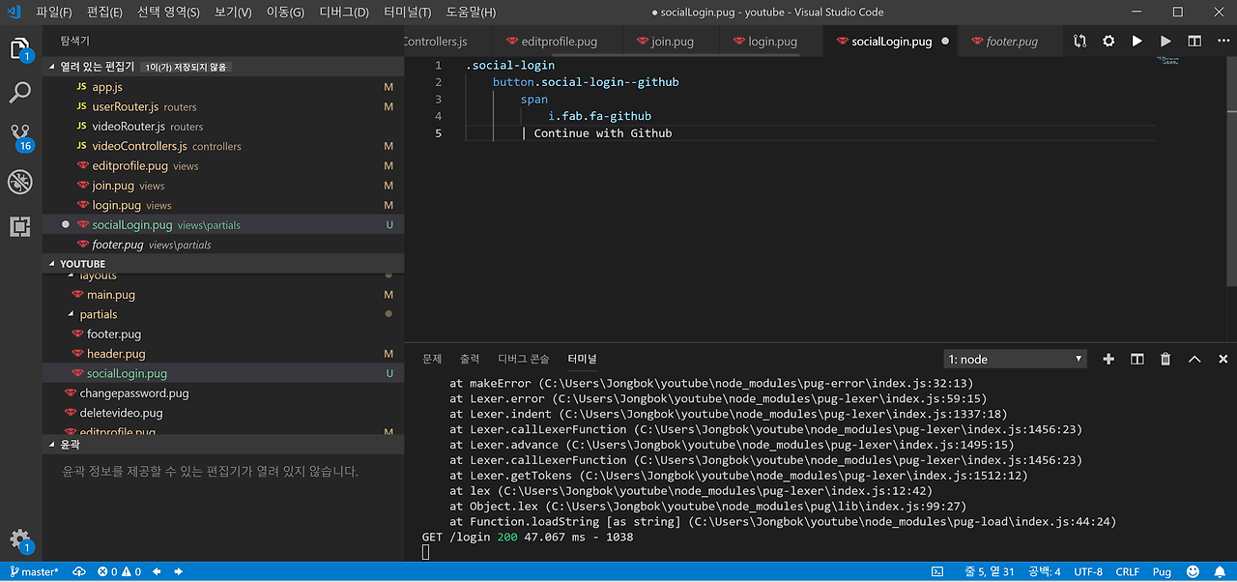Create a new terminal with plus icon
1237x582 pixels.
1108,359
